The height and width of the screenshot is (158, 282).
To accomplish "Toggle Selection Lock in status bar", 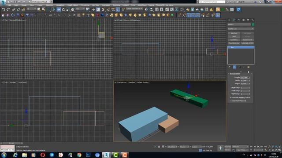I will click(159, 147).
